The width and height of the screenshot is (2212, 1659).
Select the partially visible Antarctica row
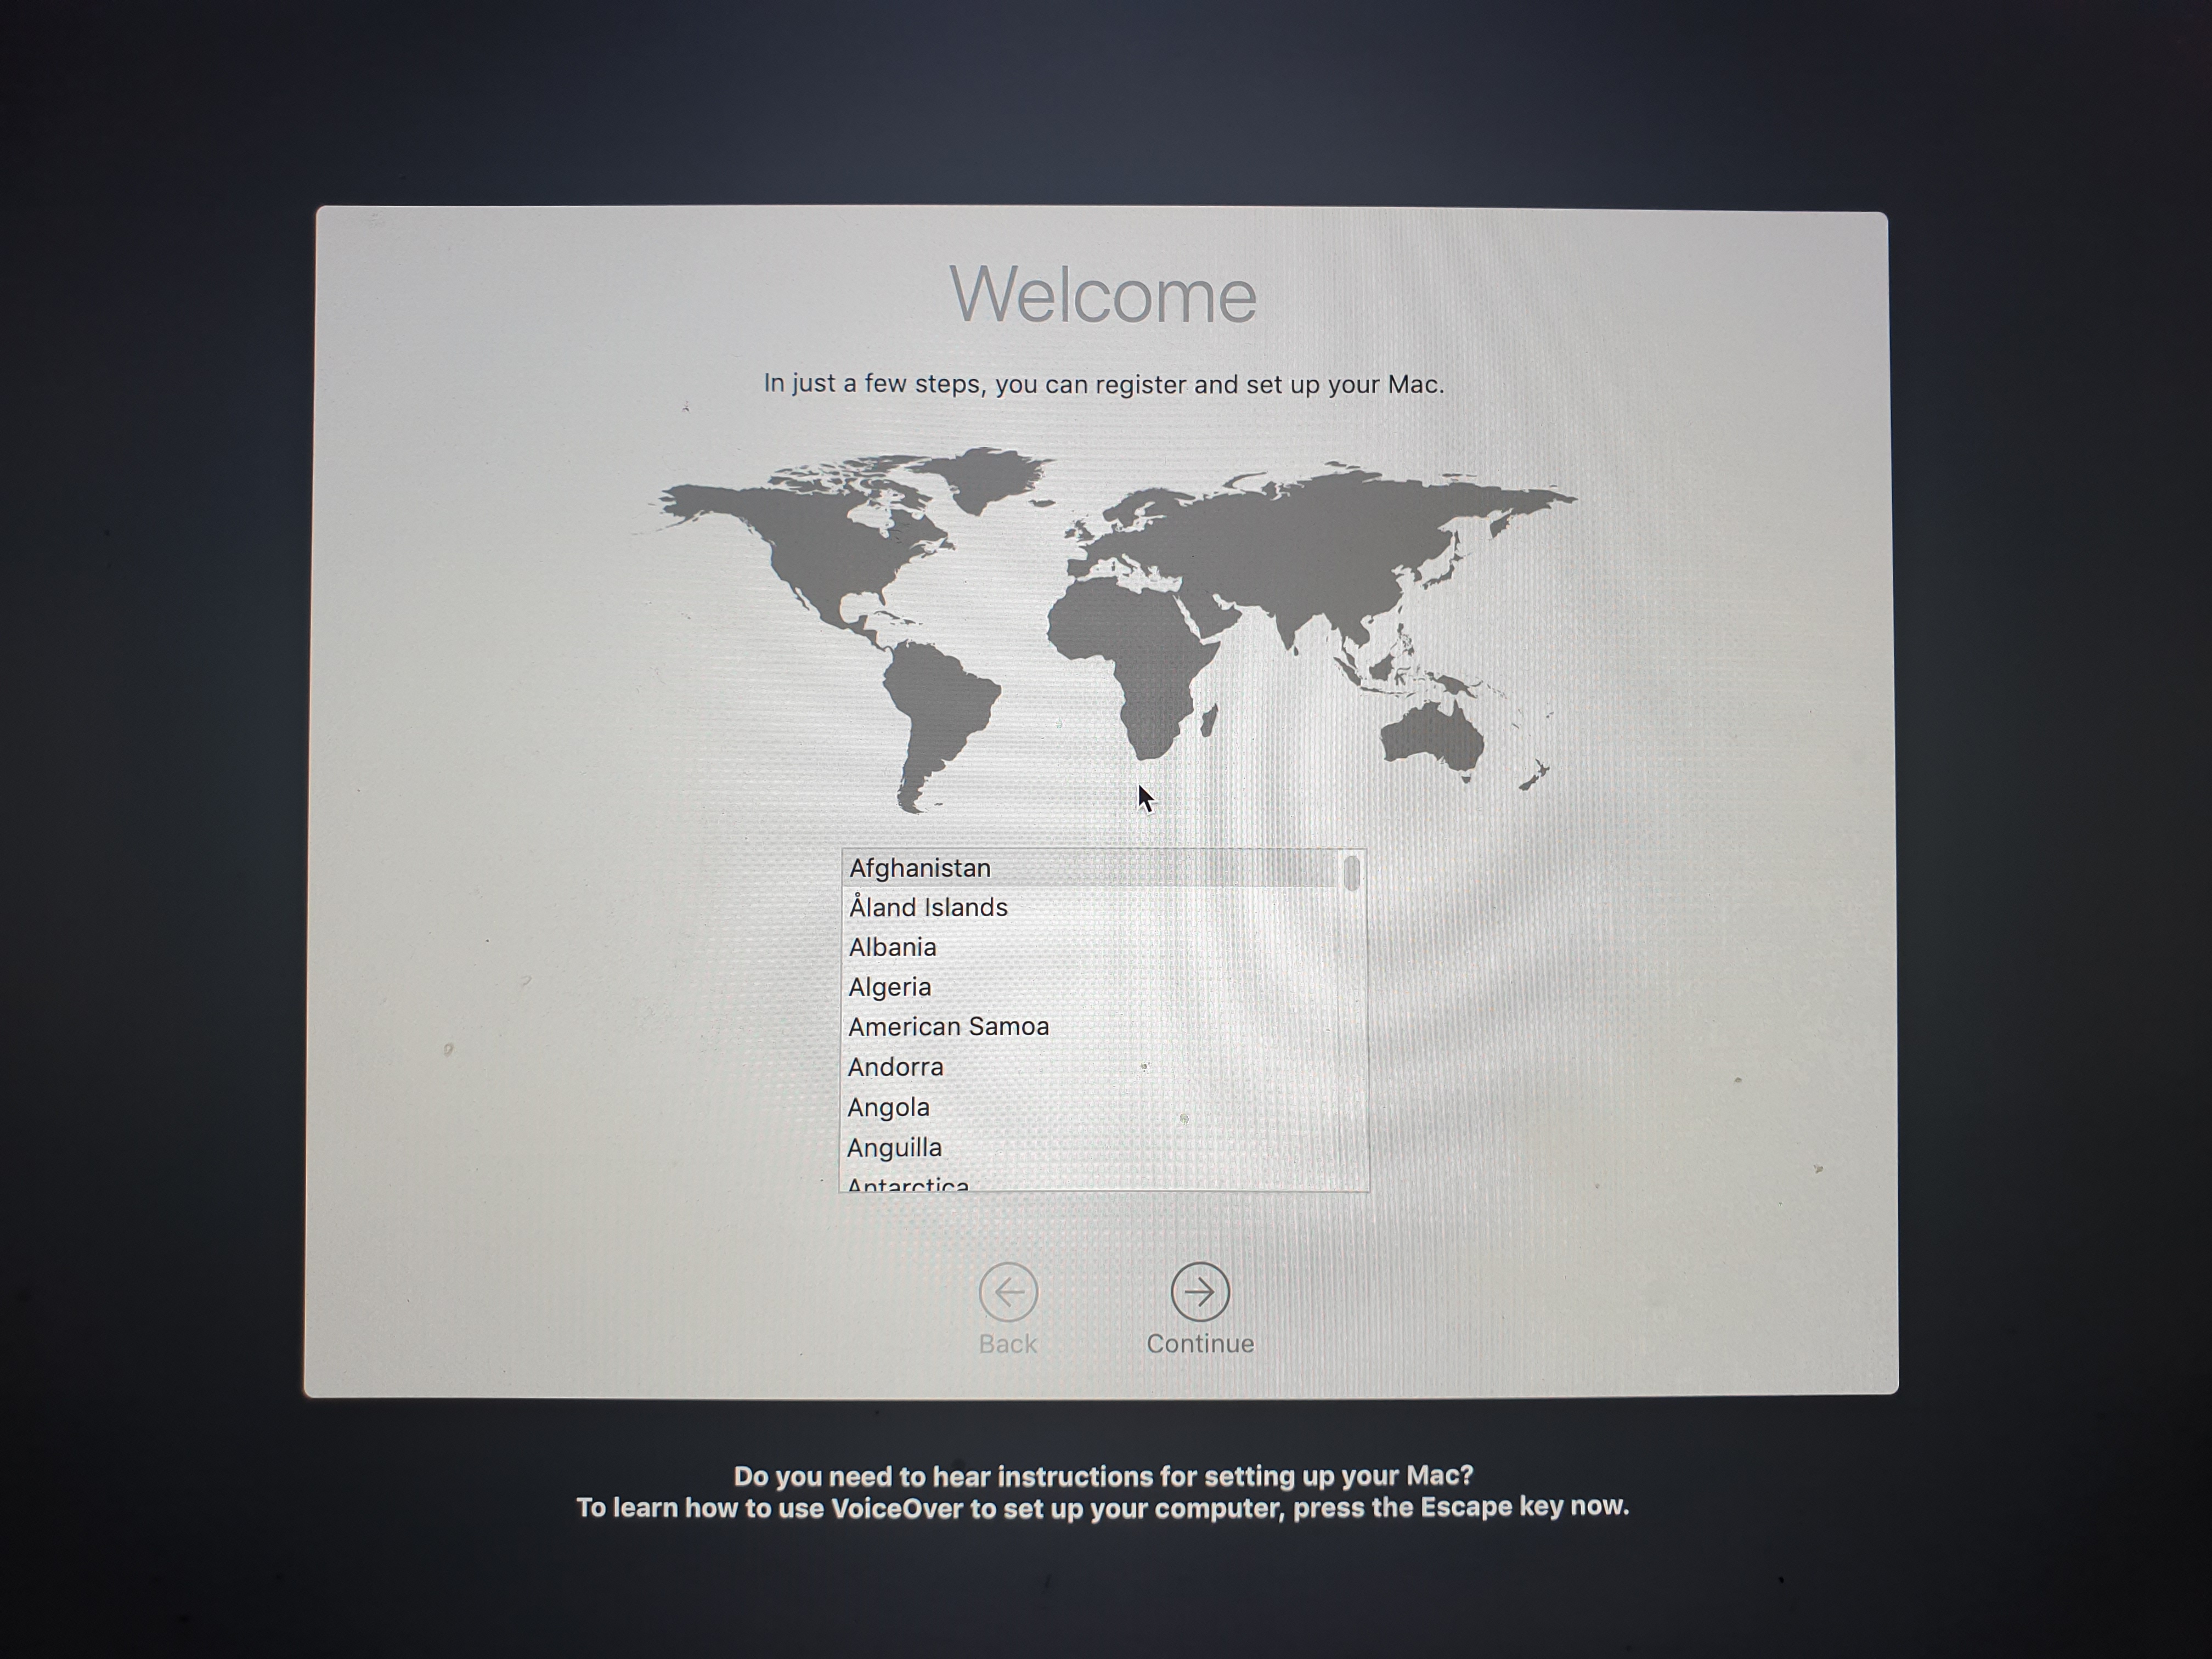[x=1090, y=1181]
